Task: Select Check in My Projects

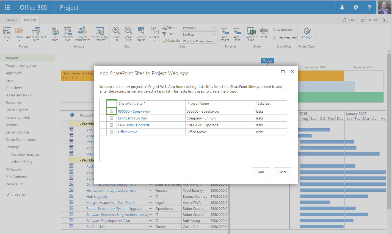Action: coord(100,34)
